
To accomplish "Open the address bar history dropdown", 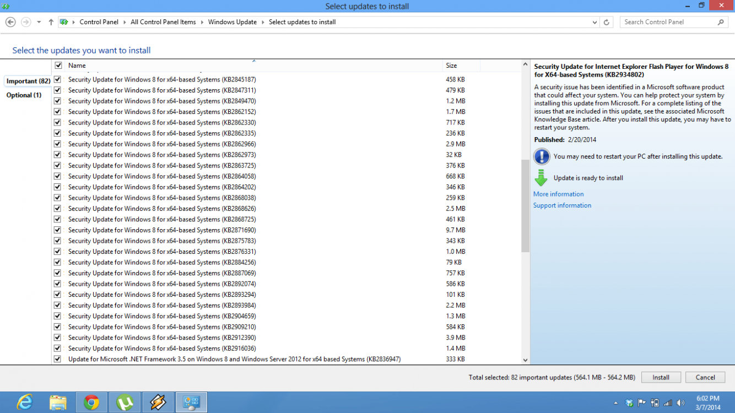I will point(595,22).
